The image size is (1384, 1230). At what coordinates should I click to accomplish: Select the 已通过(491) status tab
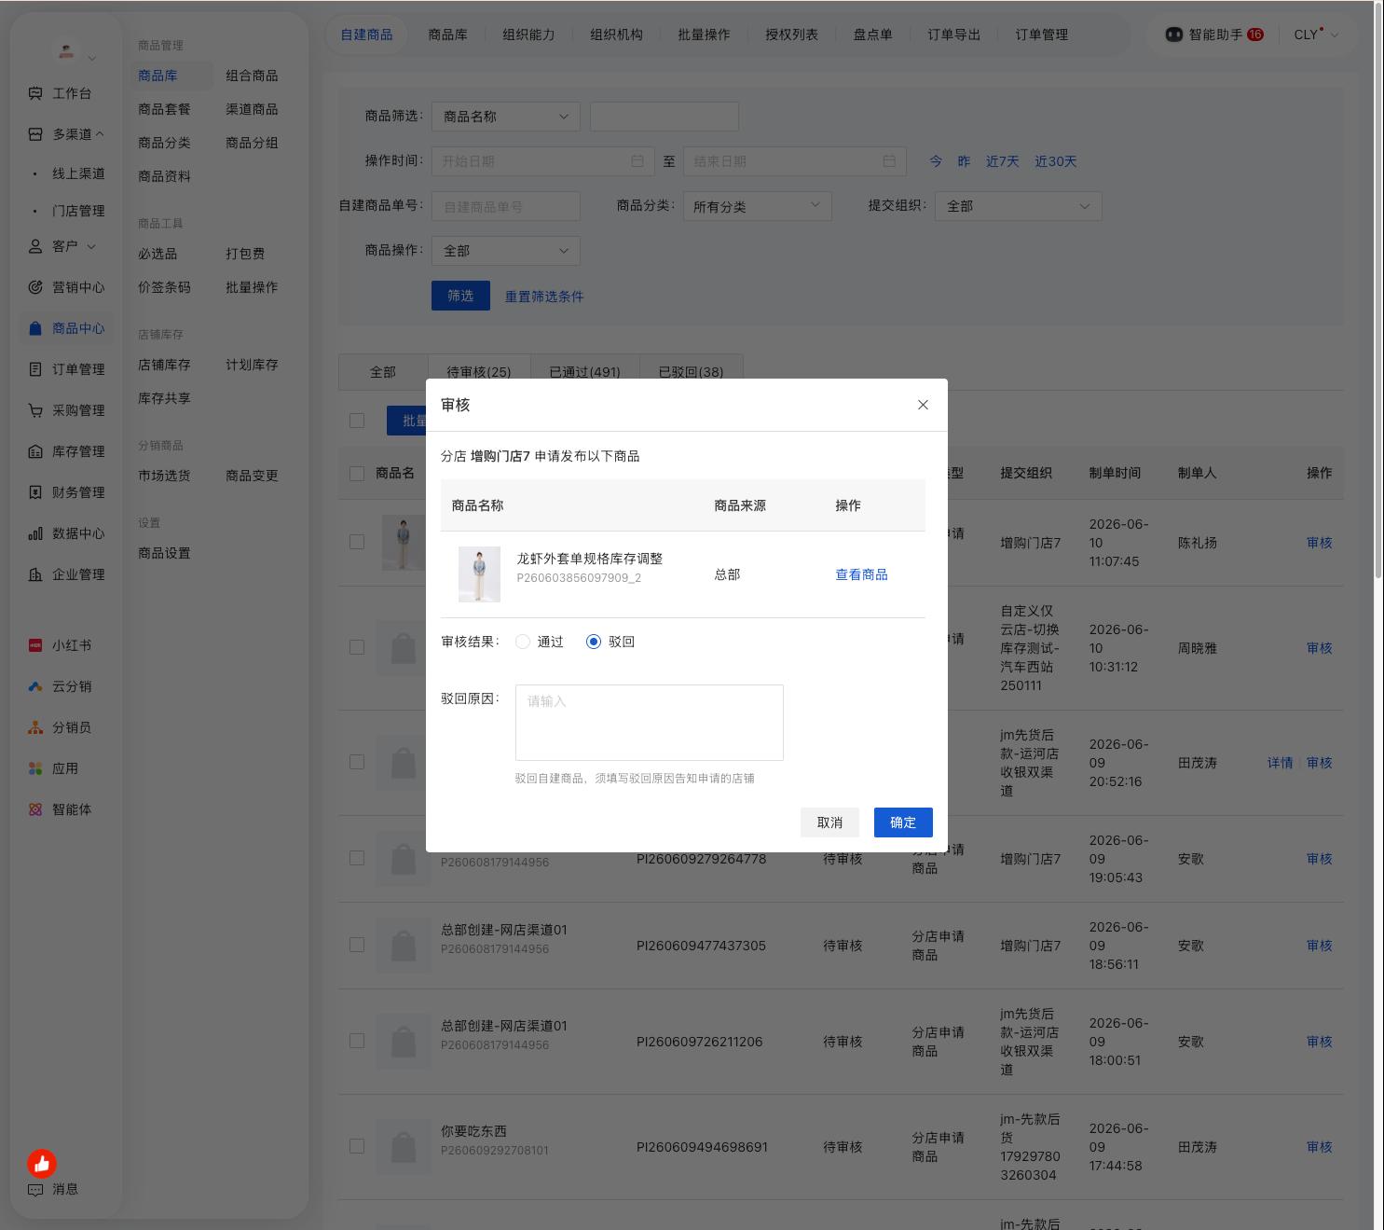point(584,371)
